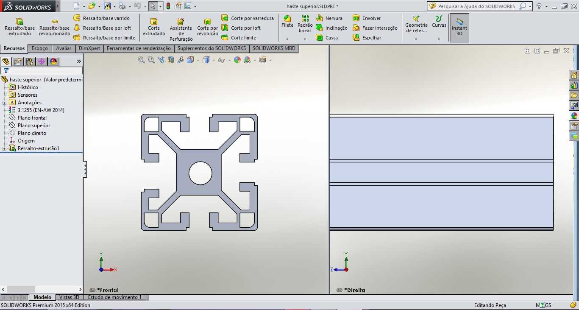Choose Ressalto/base varrido
The width and height of the screenshot is (579, 310).
[101, 18]
